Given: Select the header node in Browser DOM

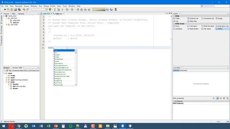Looking at the screenshot, I should tap(15, 84).
